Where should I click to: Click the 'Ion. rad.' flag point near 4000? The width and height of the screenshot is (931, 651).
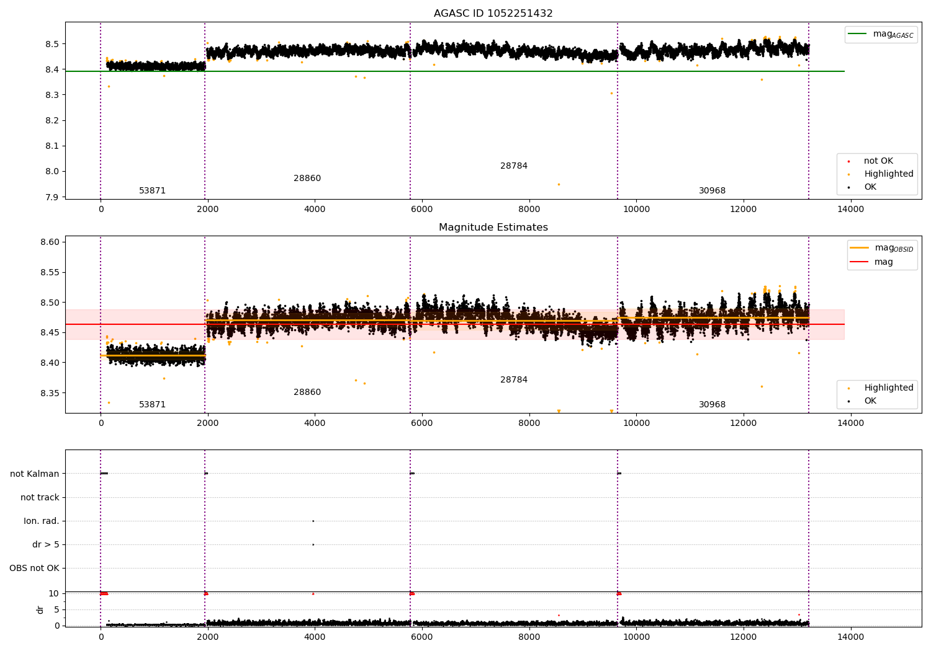[x=313, y=521]
